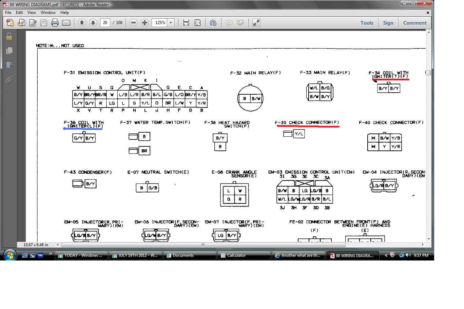Viewport: 464px width, 309px height.
Task: Go to next page arrow
Action: pyautogui.click(x=93, y=23)
